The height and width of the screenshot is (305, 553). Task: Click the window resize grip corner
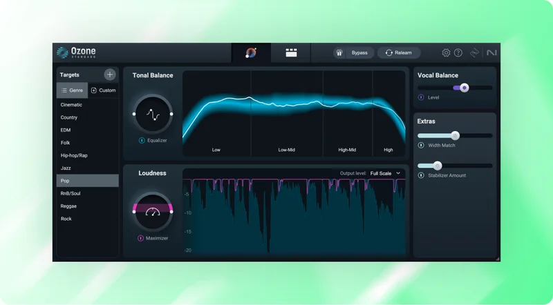tap(498, 259)
